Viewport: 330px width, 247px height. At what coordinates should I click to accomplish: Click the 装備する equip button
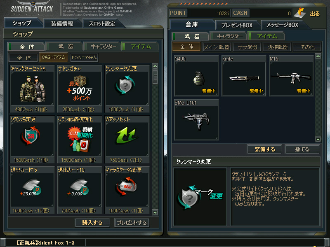pos(264,149)
